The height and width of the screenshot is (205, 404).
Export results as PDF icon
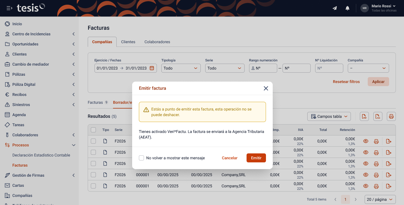click(x=364, y=116)
